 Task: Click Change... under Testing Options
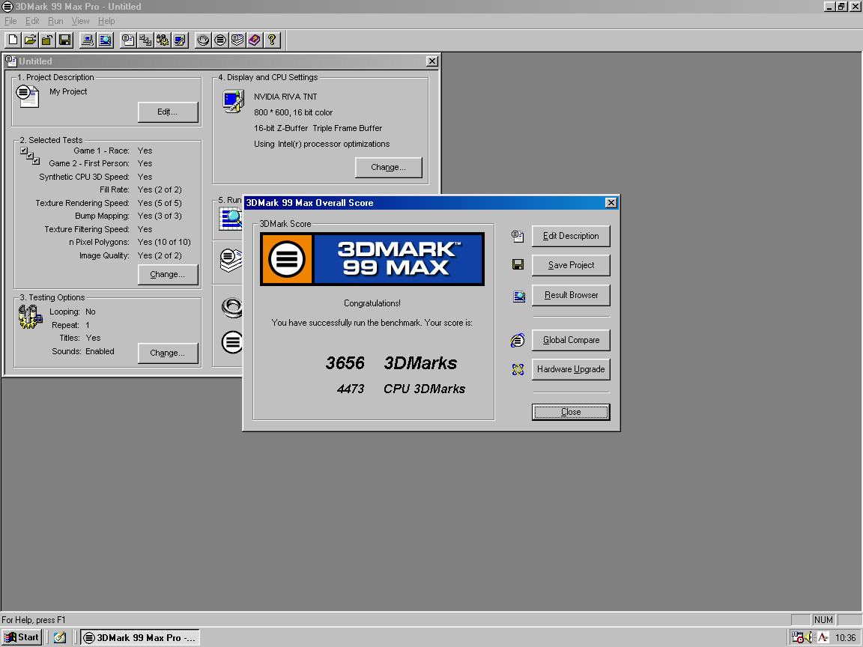coord(168,353)
